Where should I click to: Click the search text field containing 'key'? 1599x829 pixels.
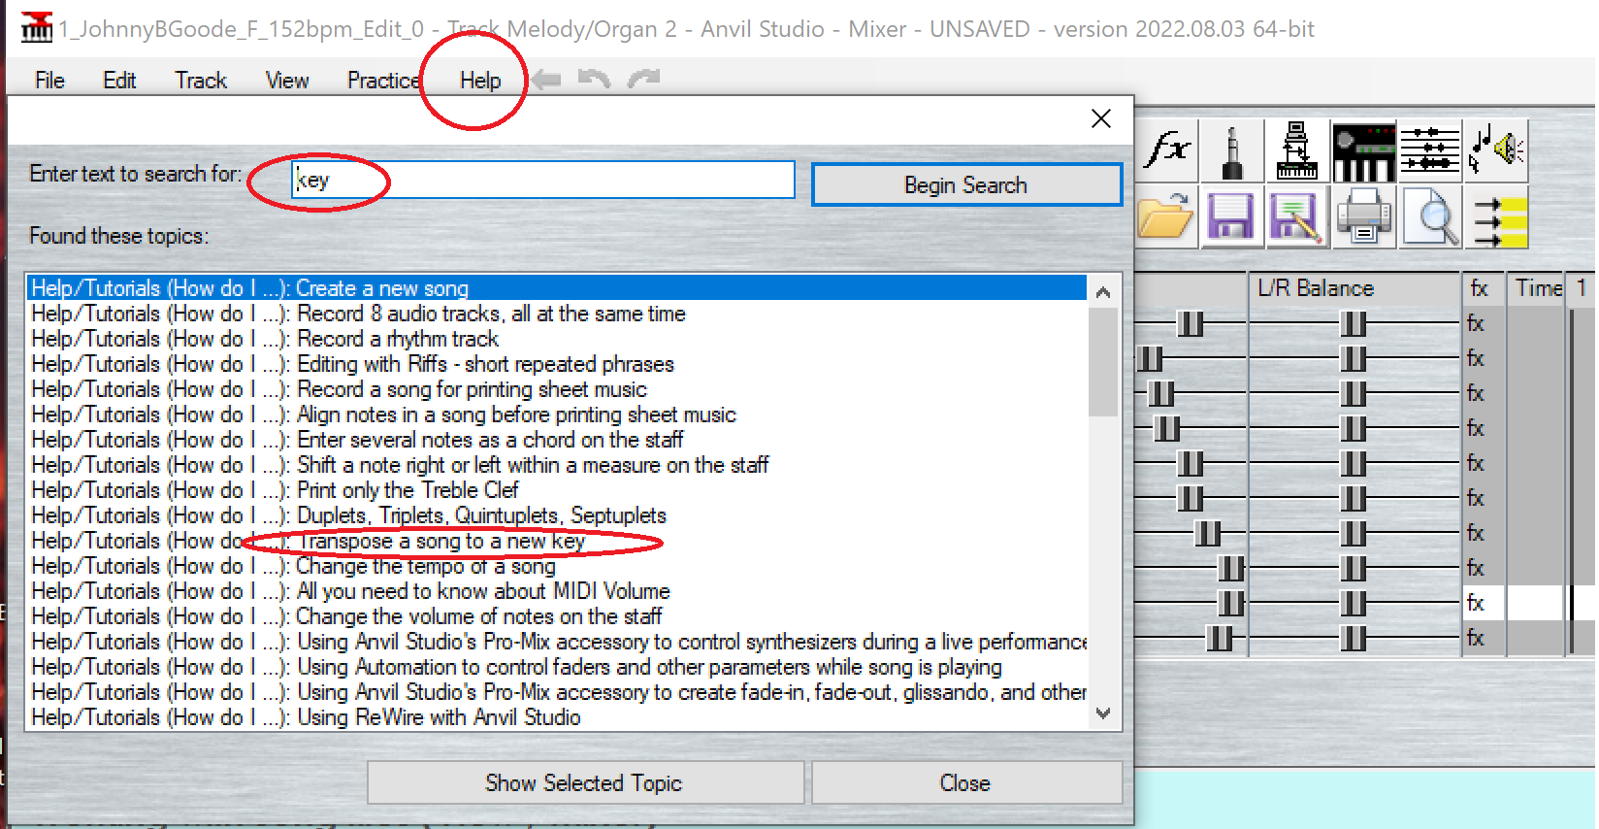543,181
